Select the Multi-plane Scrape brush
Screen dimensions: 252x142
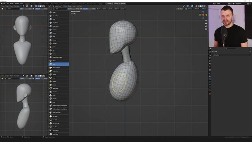point(59,57)
